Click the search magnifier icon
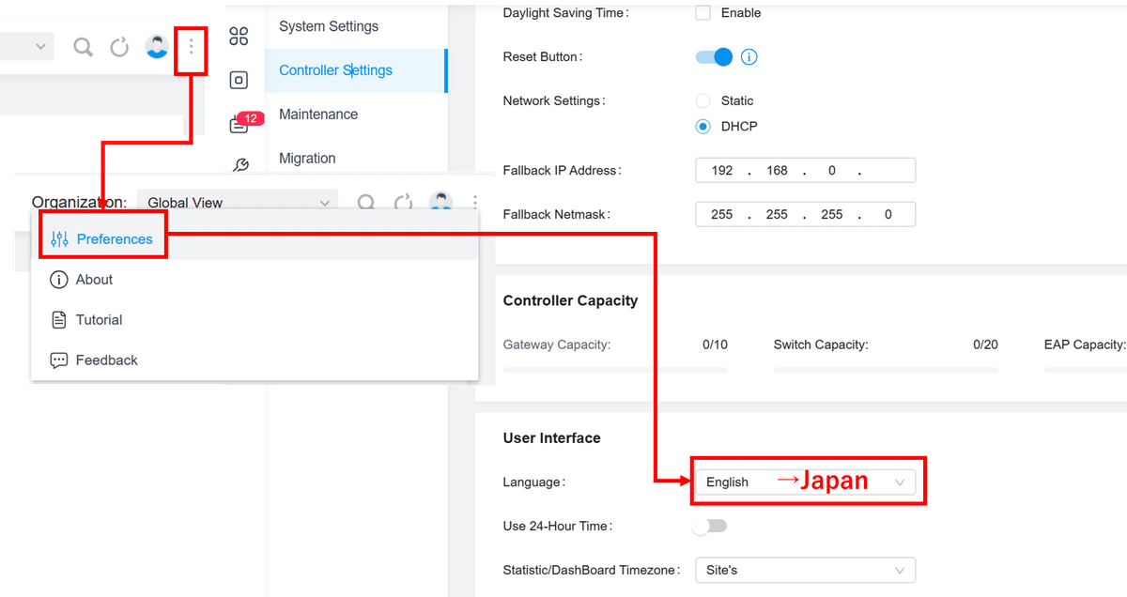This screenshot has width=1127, height=597. tap(83, 45)
